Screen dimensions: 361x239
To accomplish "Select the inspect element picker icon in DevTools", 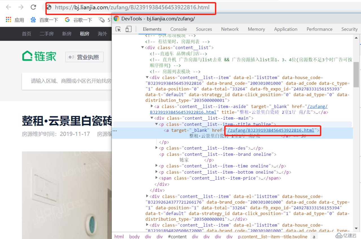I will click(x=118, y=29).
